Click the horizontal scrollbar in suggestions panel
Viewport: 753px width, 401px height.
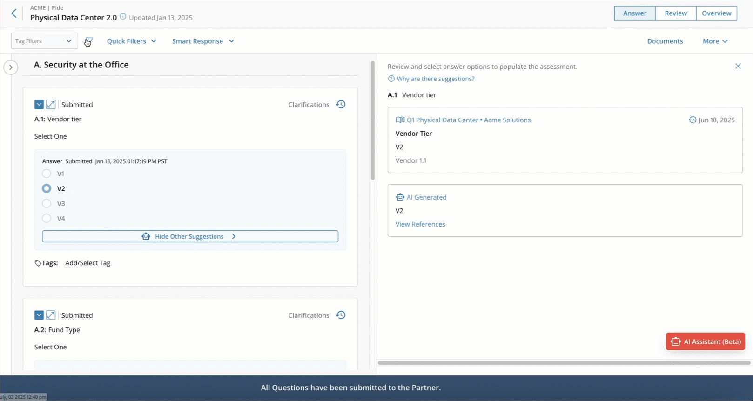tap(564, 362)
